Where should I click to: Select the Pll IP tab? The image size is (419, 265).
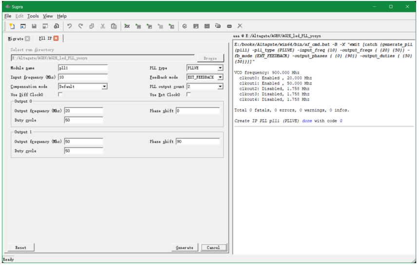point(45,38)
